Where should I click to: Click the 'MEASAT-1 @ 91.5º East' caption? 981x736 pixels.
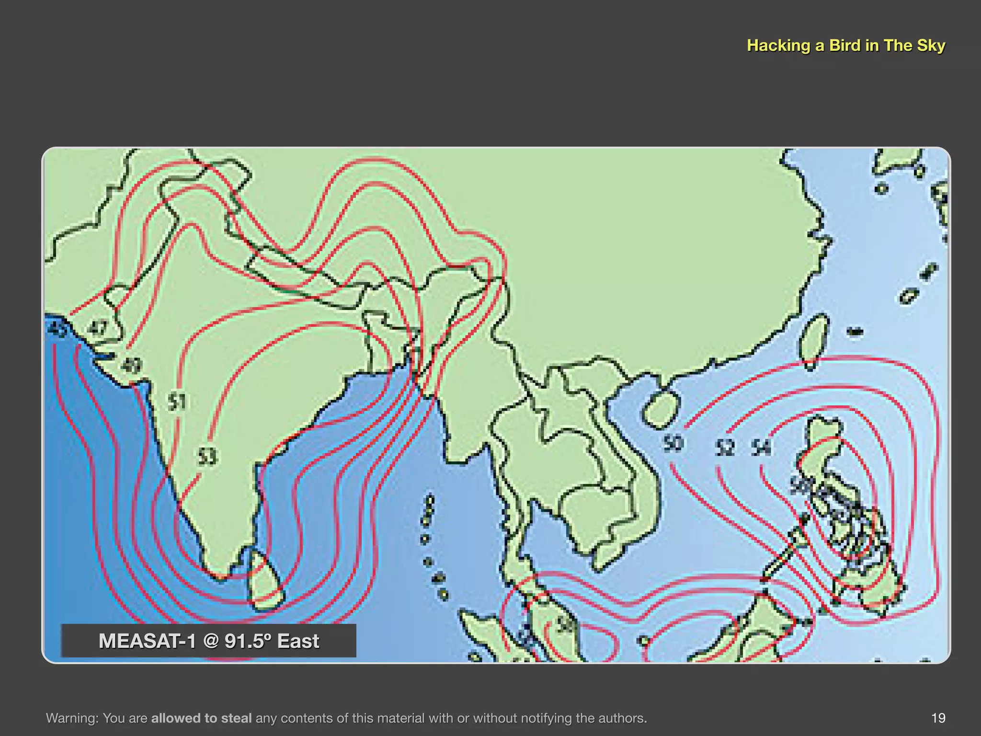pyautogui.click(x=209, y=641)
